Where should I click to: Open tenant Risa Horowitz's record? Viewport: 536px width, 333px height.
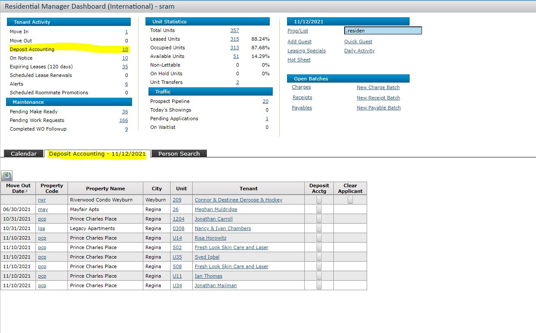pyautogui.click(x=210, y=238)
